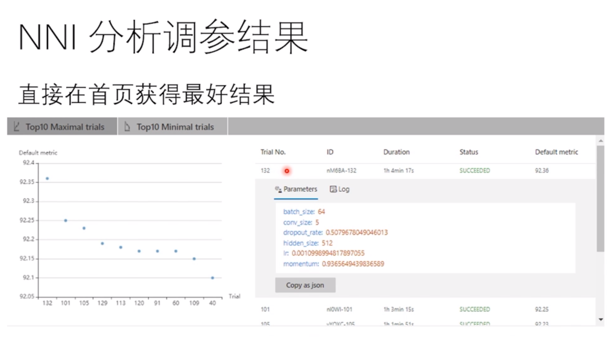Select trial ID nl0WI-101
This screenshot has height=337, width=609.
(339, 310)
